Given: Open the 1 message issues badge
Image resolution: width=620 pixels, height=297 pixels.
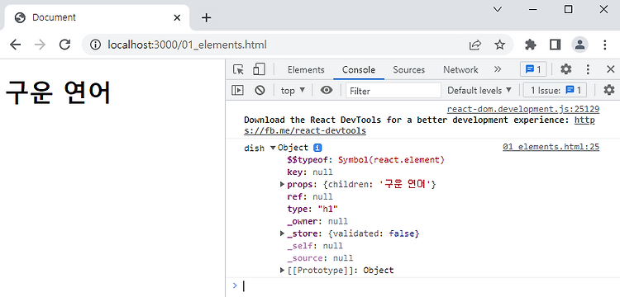Looking at the screenshot, I should 533,70.
